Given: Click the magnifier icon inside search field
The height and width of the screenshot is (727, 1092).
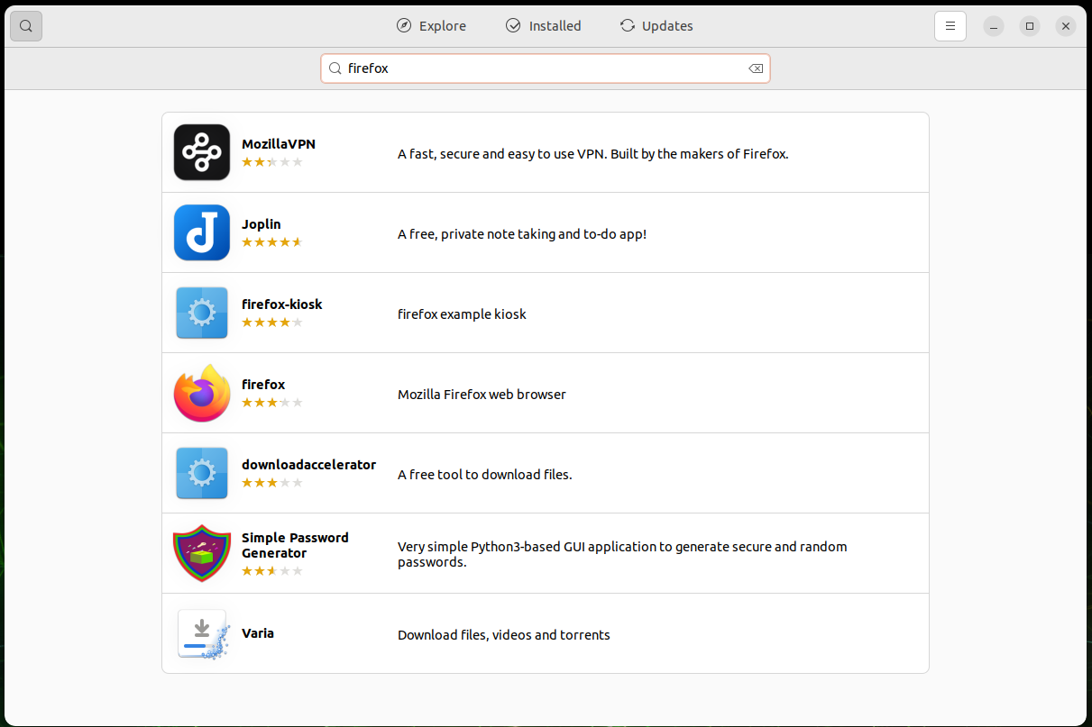Looking at the screenshot, I should [x=335, y=68].
